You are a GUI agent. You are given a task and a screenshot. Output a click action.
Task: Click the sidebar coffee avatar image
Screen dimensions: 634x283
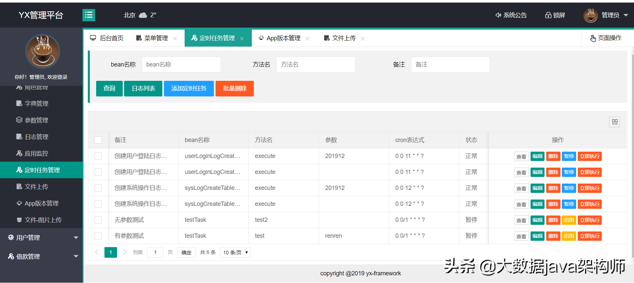point(43,52)
